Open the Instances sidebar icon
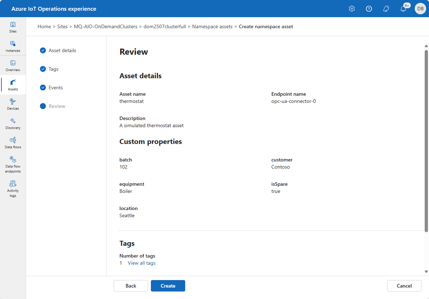Image resolution: width=429 pixels, height=299 pixels. coord(13,46)
